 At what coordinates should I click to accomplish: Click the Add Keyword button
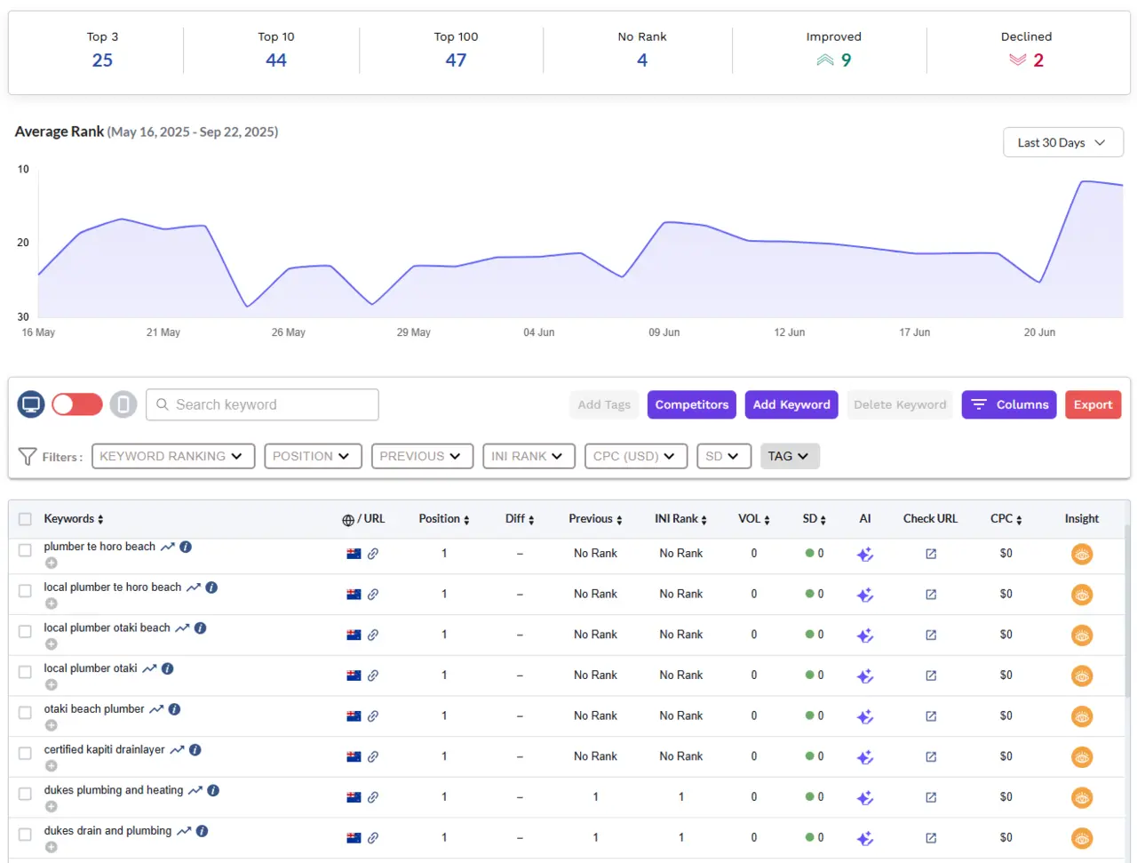[x=791, y=404]
